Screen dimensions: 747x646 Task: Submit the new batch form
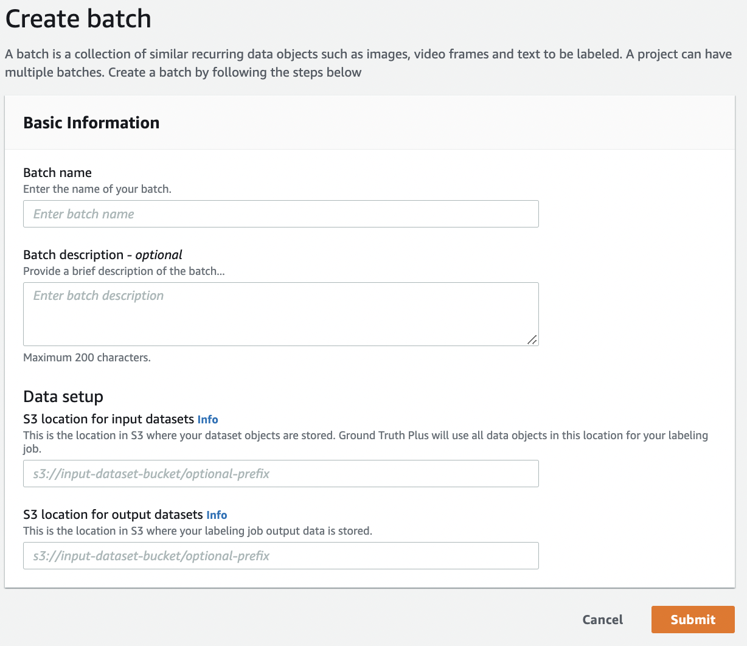pyautogui.click(x=692, y=619)
